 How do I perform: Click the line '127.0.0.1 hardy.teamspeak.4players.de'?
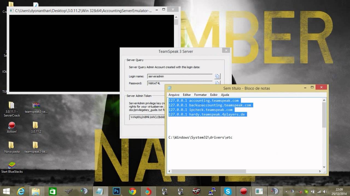[x=207, y=114]
